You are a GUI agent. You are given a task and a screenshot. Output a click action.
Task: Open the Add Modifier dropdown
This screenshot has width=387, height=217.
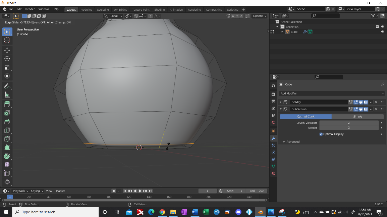332,94
